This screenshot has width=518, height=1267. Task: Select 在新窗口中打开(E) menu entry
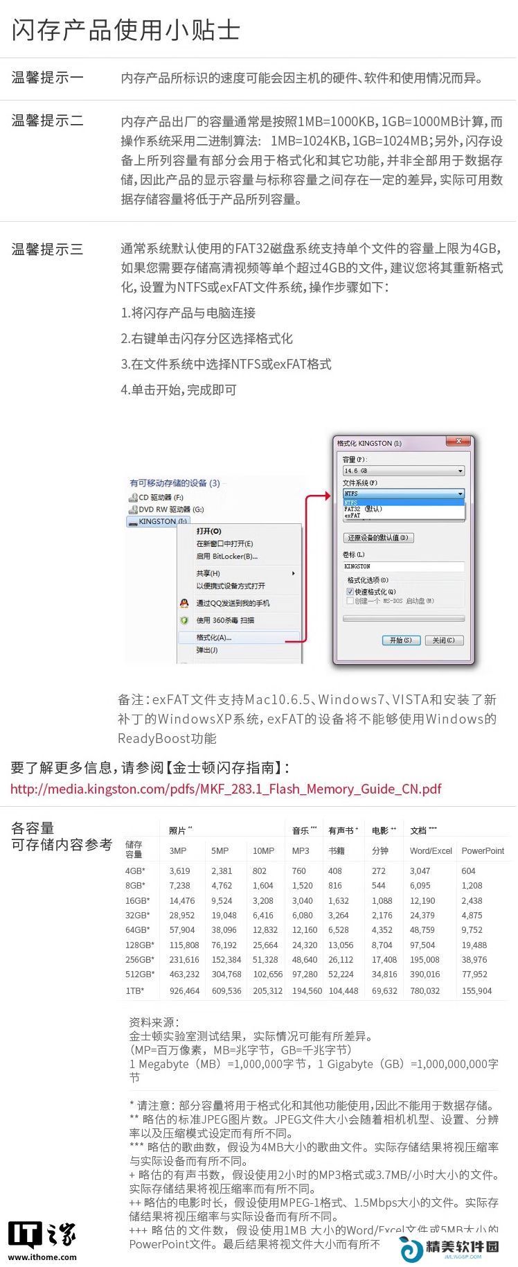224,543
